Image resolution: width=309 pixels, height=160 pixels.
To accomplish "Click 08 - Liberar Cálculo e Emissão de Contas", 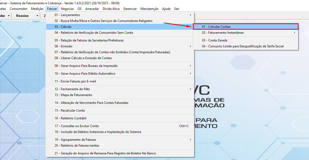I will pos(83,58).
